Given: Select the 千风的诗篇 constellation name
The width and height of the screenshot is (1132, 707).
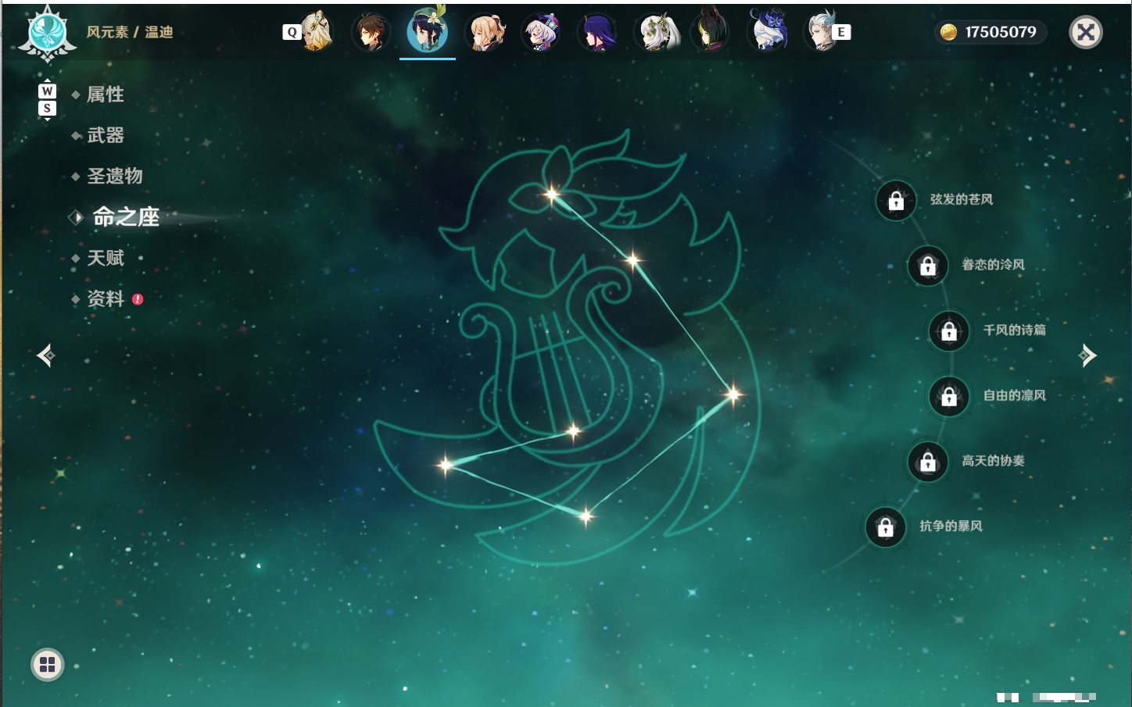Looking at the screenshot, I should 1014,330.
